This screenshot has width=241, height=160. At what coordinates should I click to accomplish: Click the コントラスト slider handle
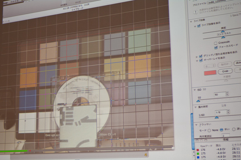pos(223,37)
